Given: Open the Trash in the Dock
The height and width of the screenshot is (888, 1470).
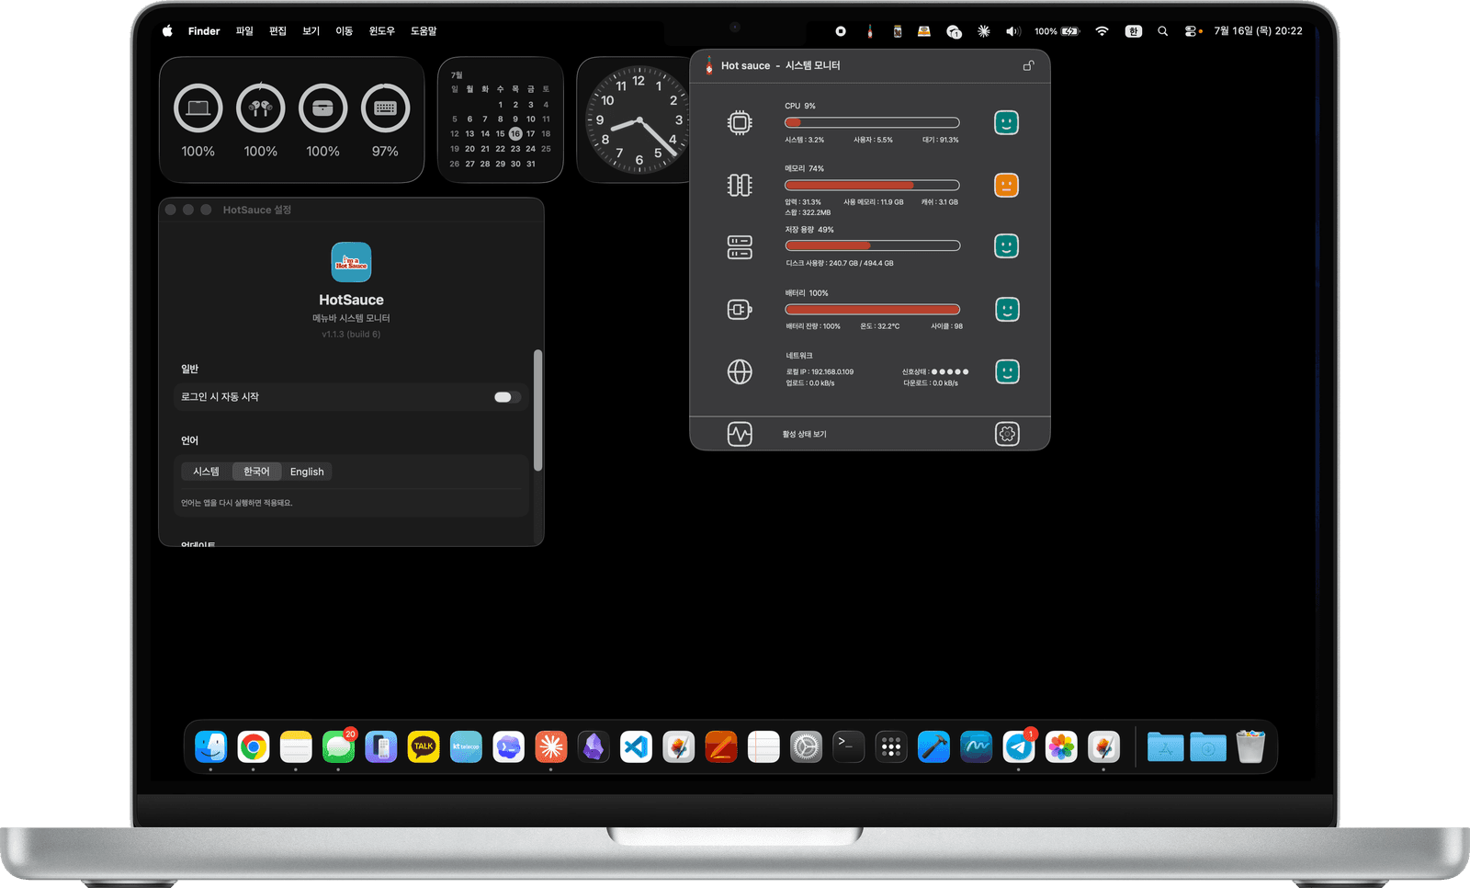Looking at the screenshot, I should pyautogui.click(x=1250, y=746).
